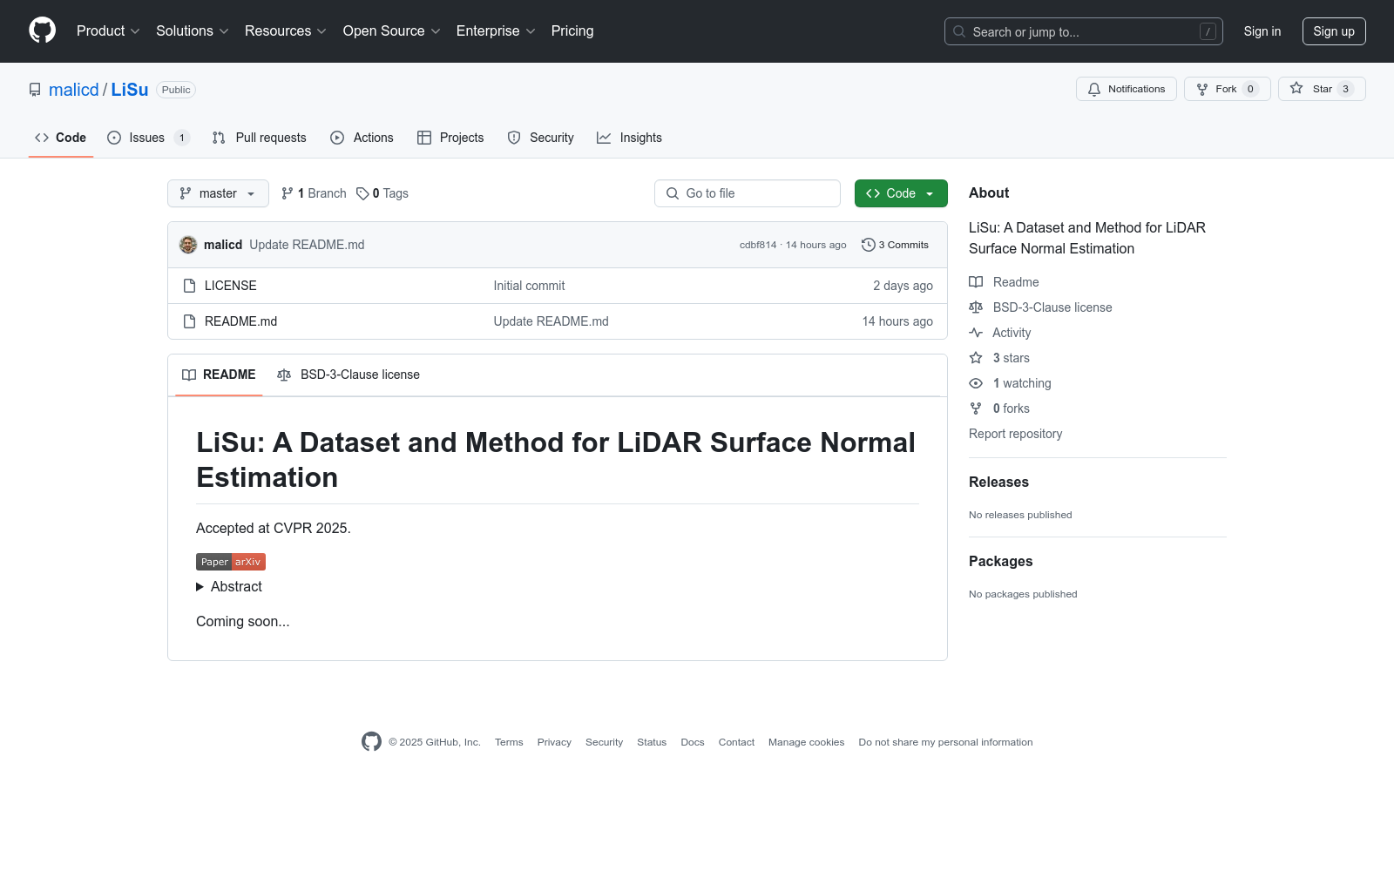The height and width of the screenshot is (871, 1394).
Task: Click the star icon beside 3 stars
Action: coord(976,358)
